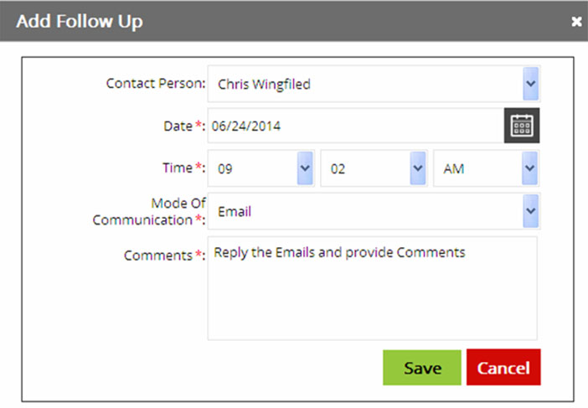Cancel the follow up form
The image size is (588, 408).
coord(503,368)
